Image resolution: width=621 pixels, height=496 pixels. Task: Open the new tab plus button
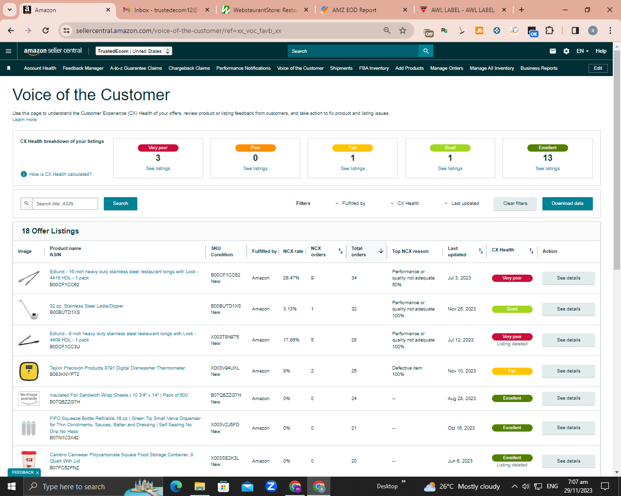tap(522, 10)
